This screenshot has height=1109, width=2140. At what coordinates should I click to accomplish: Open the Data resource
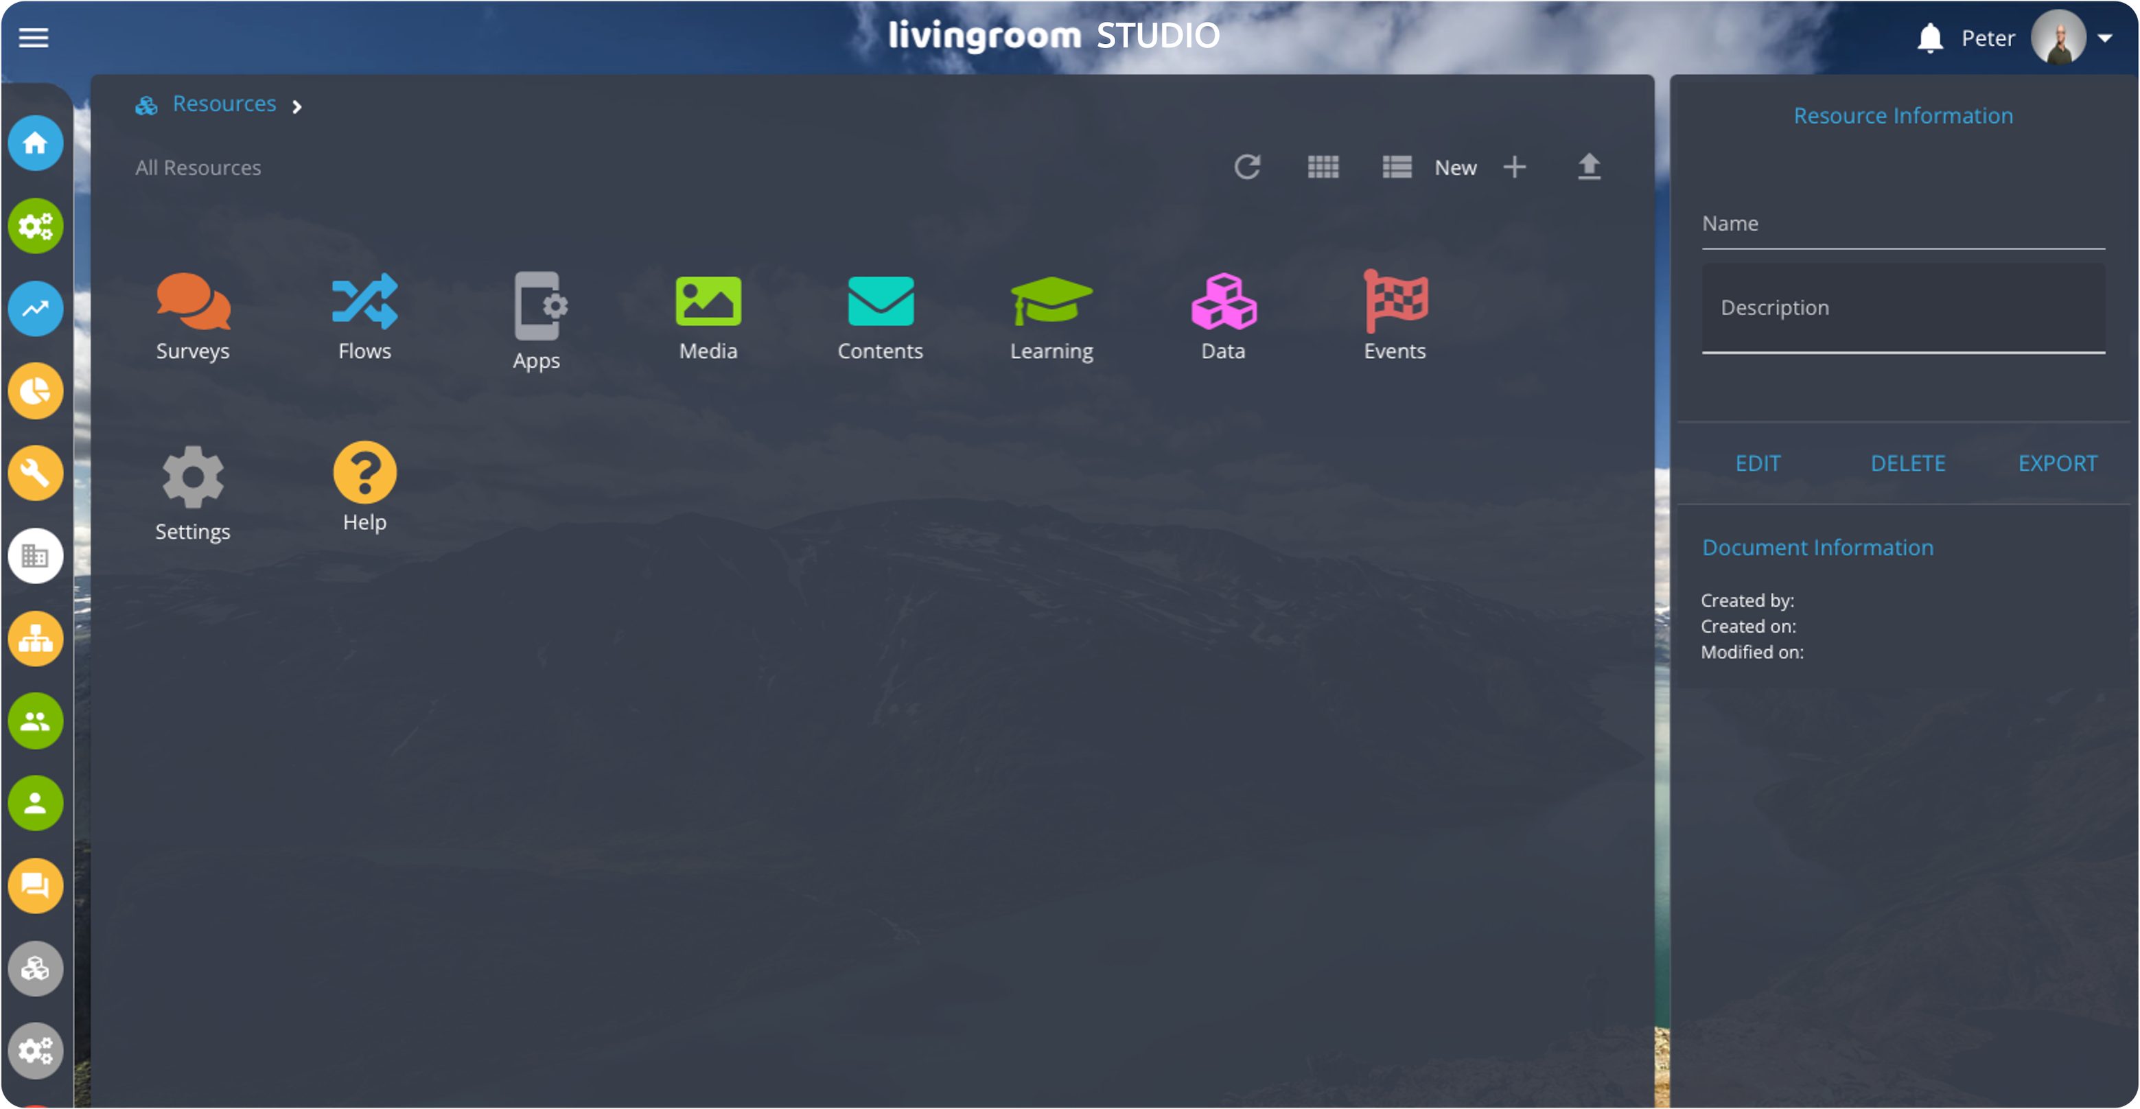point(1224,316)
